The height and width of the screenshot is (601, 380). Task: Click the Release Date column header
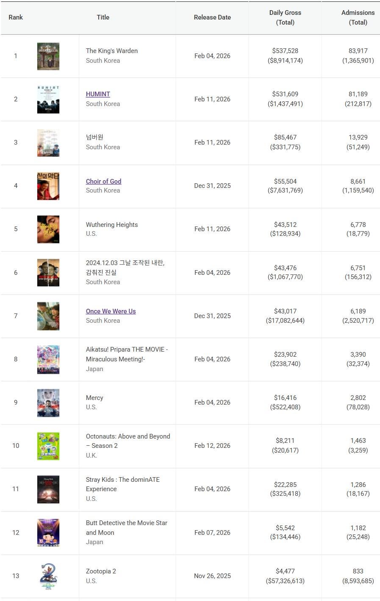click(x=212, y=17)
